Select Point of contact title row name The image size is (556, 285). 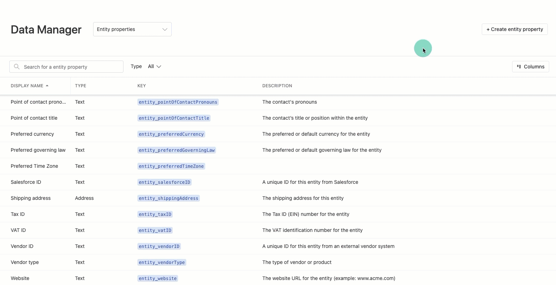[x=34, y=118]
